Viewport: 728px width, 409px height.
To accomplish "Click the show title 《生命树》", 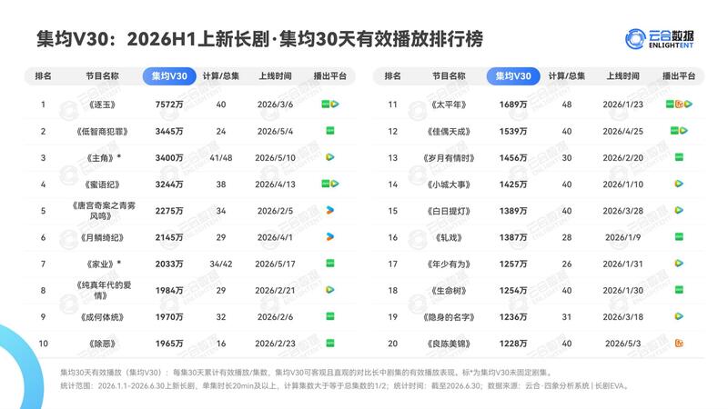I will 449,291.
